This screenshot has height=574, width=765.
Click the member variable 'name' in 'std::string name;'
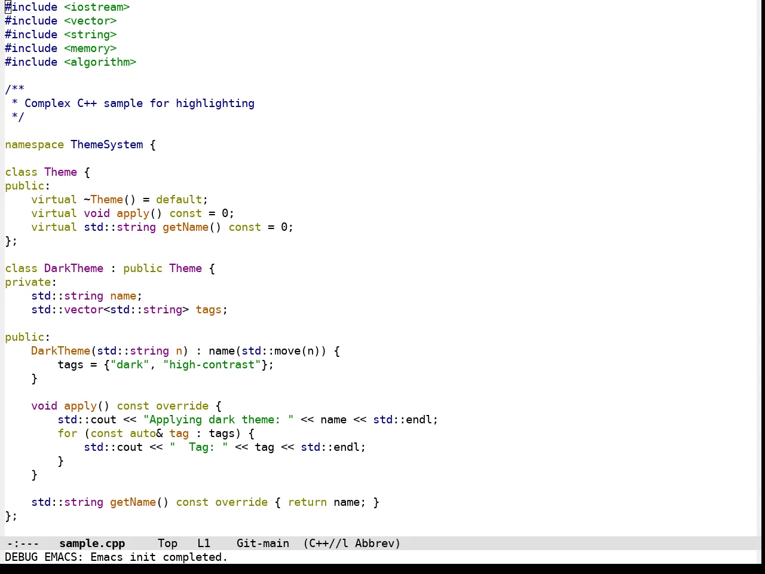[123, 296]
